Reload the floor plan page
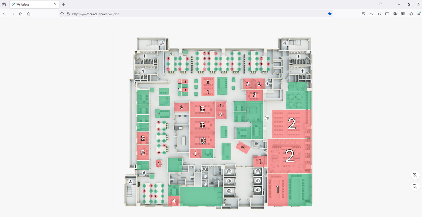Screen dimensions: 422x217 pyautogui.click(x=21, y=14)
